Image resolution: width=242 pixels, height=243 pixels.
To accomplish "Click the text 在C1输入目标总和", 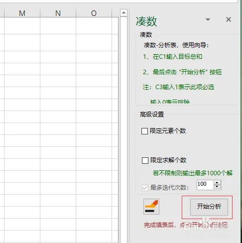I will click(177, 57).
